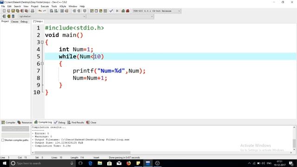The height and width of the screenshot is (167, 297).
Task: Open Microsoft Edge from the taskbar
Action: [x=90, y=163]
